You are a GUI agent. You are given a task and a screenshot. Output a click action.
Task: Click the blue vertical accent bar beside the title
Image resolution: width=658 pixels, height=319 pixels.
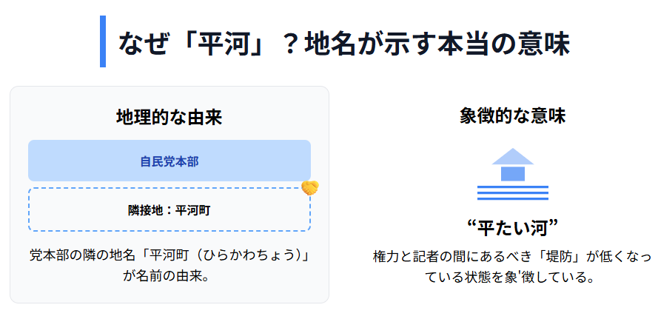[103, 41]
